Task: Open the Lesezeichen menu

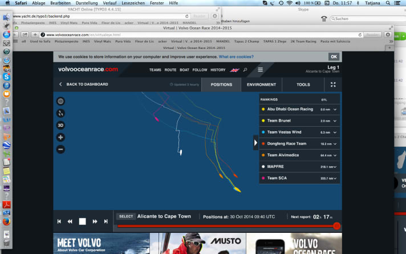Action: click(133, 3)
